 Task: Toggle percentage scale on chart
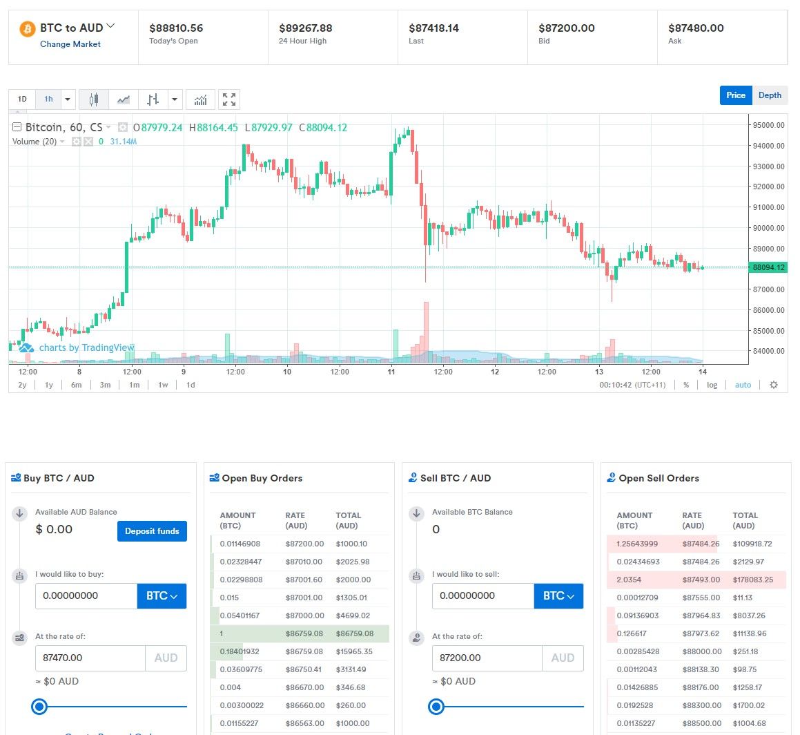coord(686,385)
